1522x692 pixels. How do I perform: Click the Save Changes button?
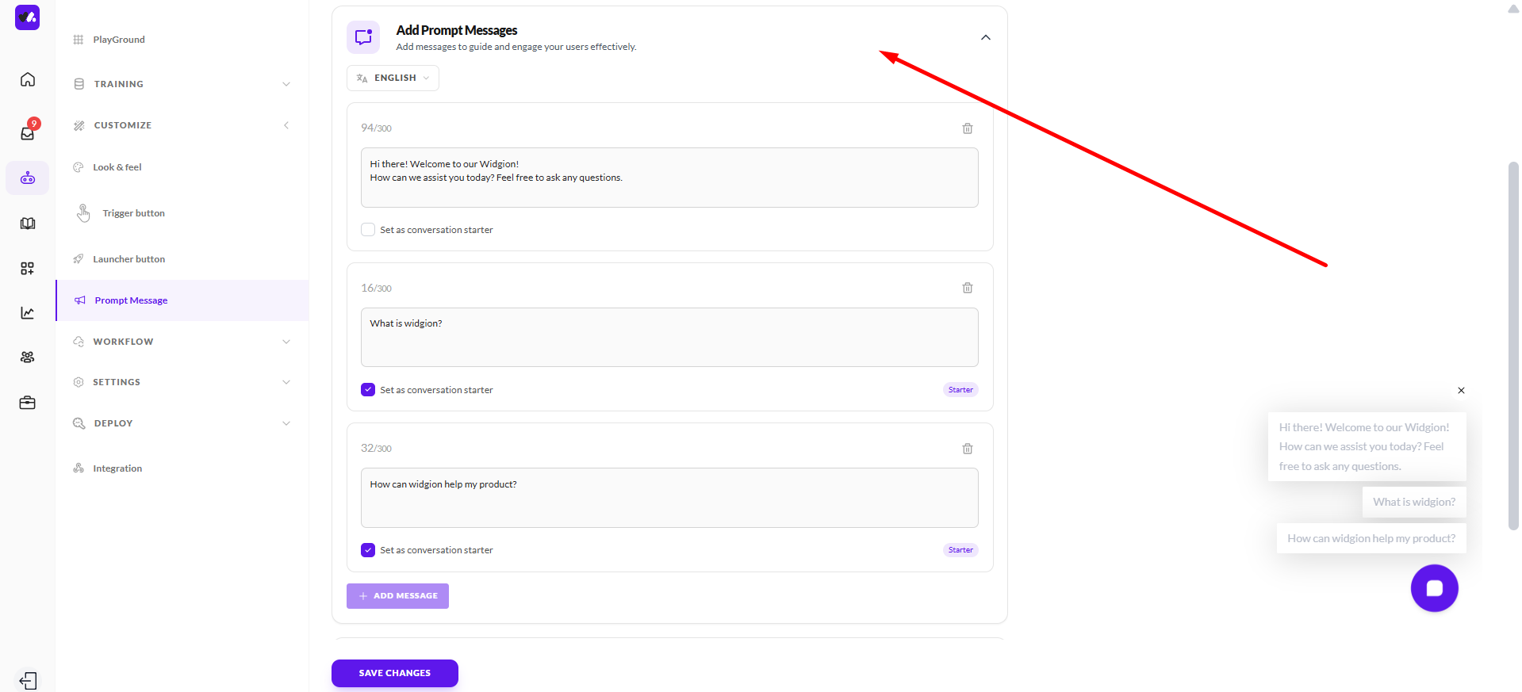pyautogui.click(x=394, y=673)
